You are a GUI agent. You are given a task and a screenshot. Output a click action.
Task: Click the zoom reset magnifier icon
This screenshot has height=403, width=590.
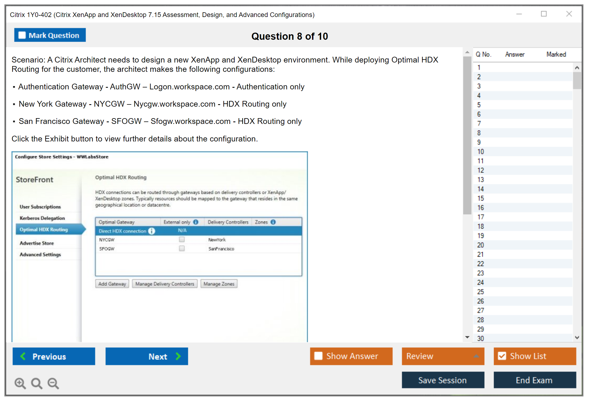point(36,383)
